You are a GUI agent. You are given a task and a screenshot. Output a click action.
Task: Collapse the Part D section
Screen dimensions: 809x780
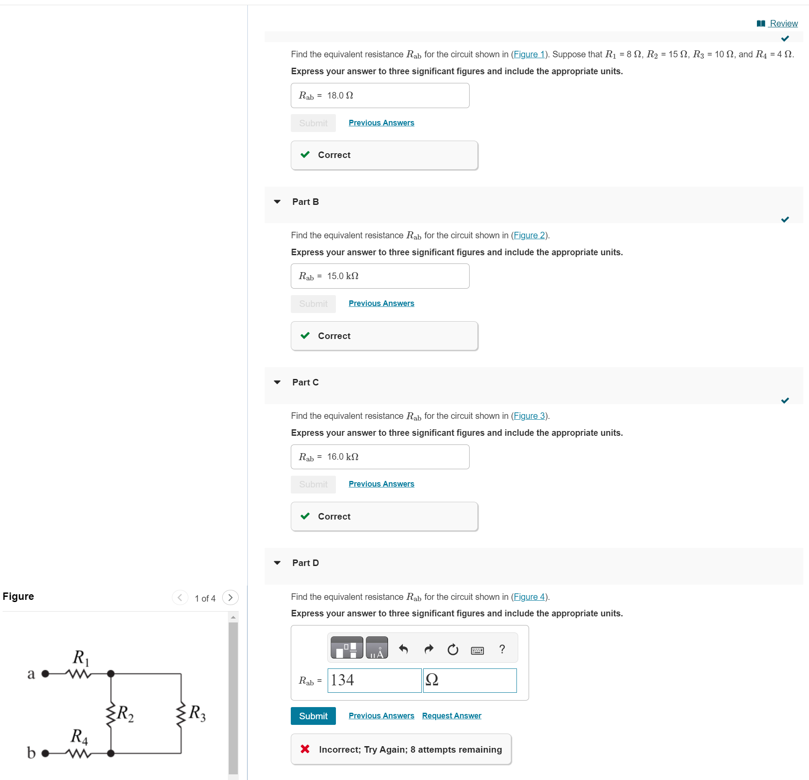[277, 563]
